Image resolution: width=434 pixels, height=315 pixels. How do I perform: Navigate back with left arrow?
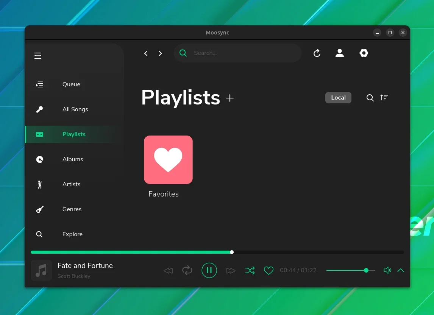coord(146,53)
